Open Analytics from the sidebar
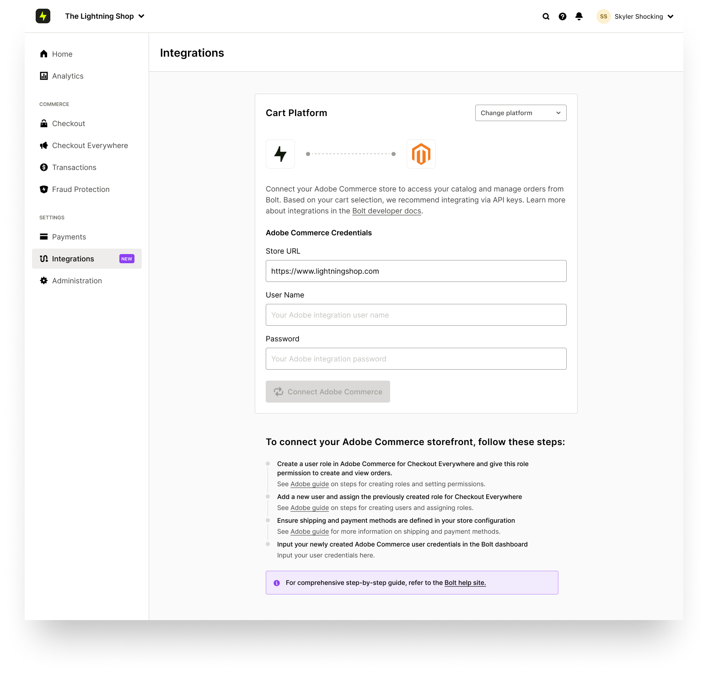The height and width of the screenshot is (674, 708). point(87,76)
